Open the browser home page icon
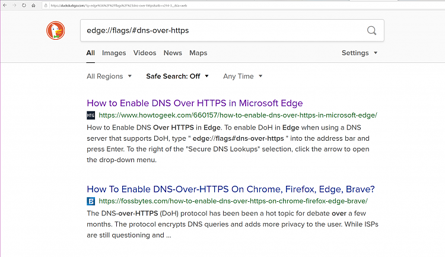The height and width of the screenshot is (257, 445). [33, 5]
